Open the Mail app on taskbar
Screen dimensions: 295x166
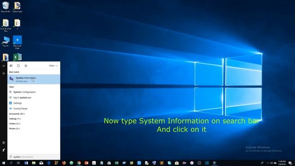point(41,163)
